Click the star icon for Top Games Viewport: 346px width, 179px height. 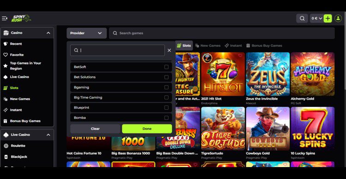tap(6, 66)
